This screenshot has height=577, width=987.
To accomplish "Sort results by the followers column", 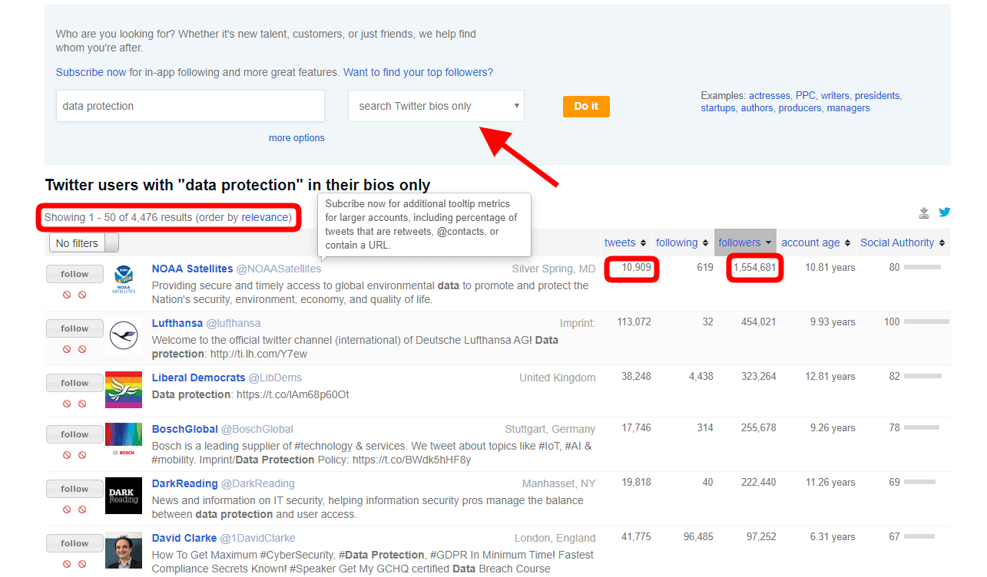I will [x=745, y=242].
